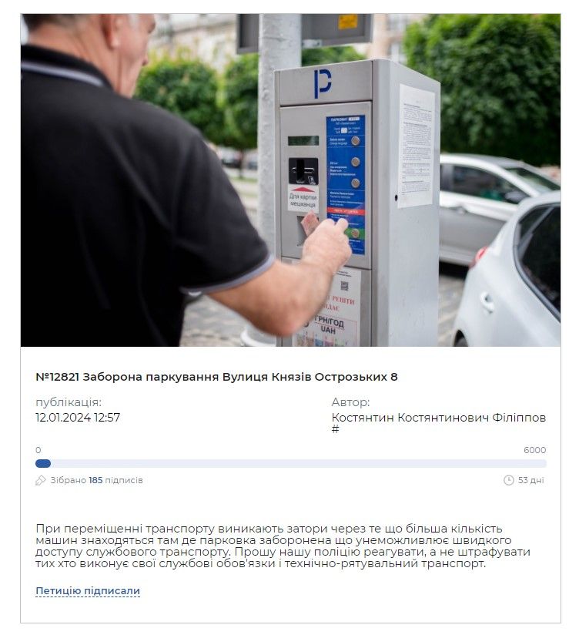Click the # symbol under author name
The height and width of the screenshot is (635, 579).
[x=335, y=429]
